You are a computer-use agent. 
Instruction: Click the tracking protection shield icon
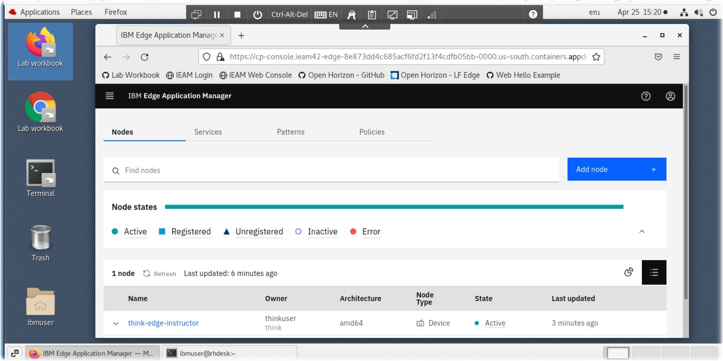click(x=207, y=57)
